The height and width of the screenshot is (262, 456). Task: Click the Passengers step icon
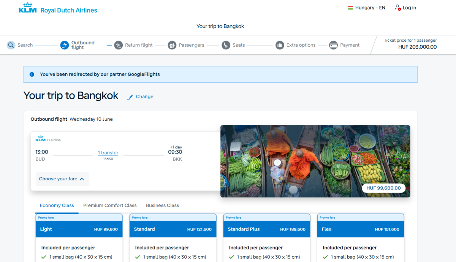172,45
